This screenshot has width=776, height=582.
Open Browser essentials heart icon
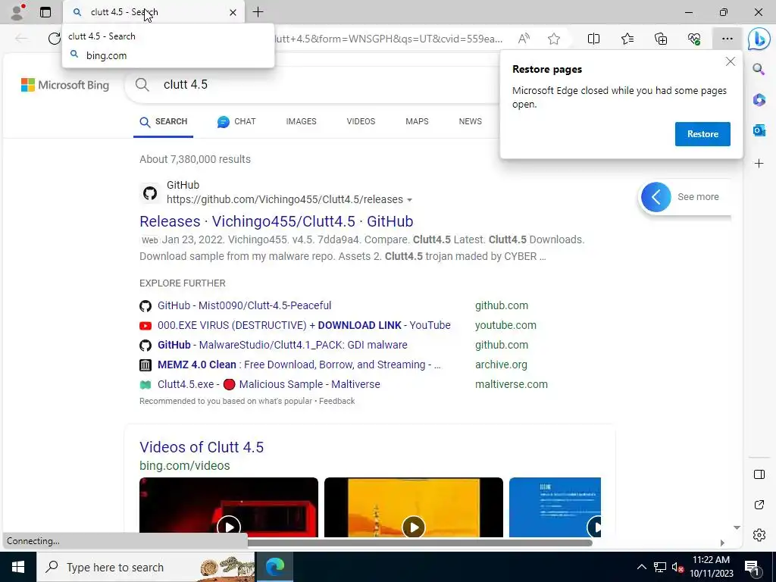pos(694,39)
